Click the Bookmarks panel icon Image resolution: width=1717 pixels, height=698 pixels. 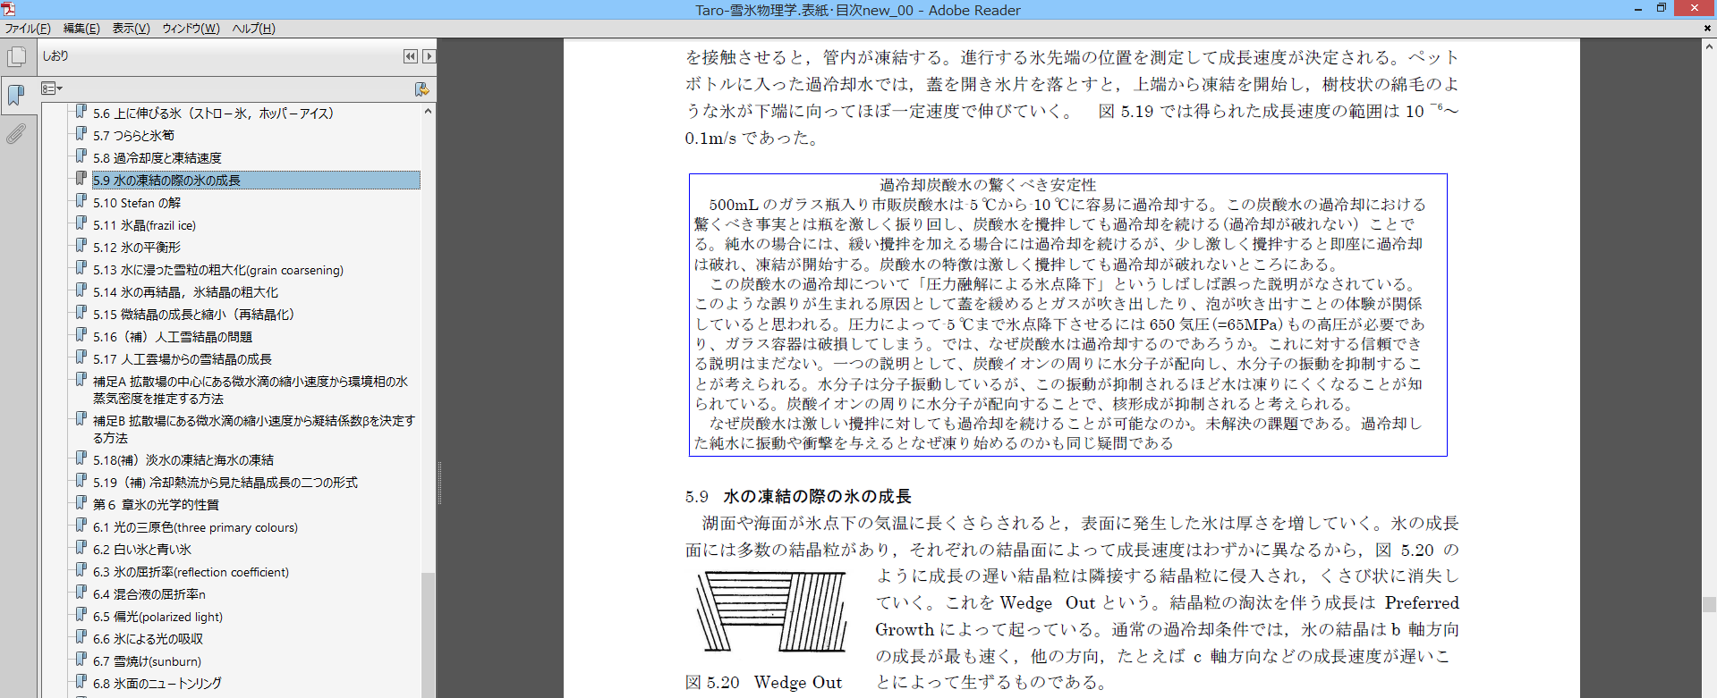tap(16, 95)
